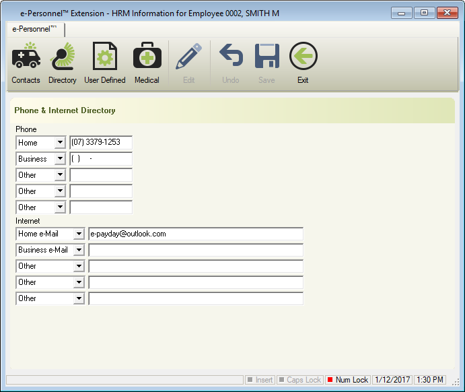Click the Internet section label
The width and height of the screenshot is (465, 392).
[x=28, y=221]
